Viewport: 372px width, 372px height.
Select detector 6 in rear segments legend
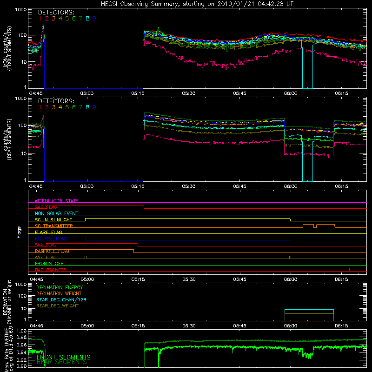(74, 107)
